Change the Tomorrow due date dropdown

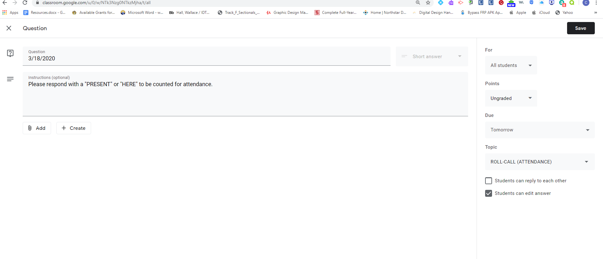540,130
